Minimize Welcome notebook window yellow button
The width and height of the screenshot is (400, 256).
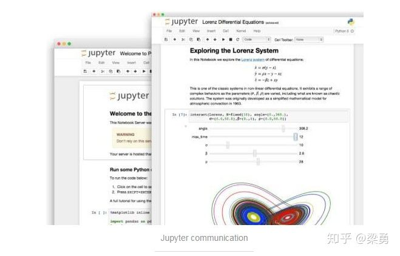[64, 44]
